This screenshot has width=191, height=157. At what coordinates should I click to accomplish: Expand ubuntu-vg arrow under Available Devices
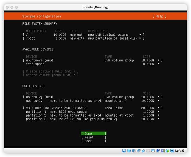pyautogui.click(x=158, y=60)
